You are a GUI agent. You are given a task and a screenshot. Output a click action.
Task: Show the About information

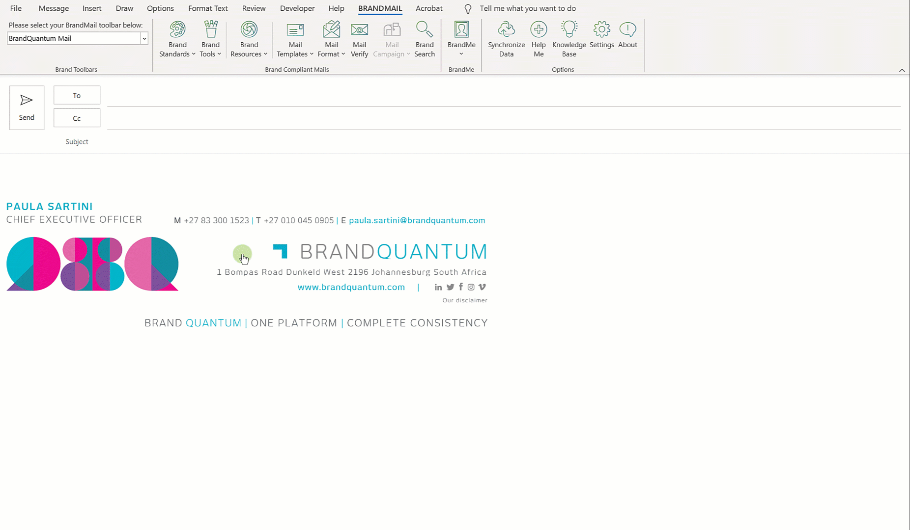627,35
